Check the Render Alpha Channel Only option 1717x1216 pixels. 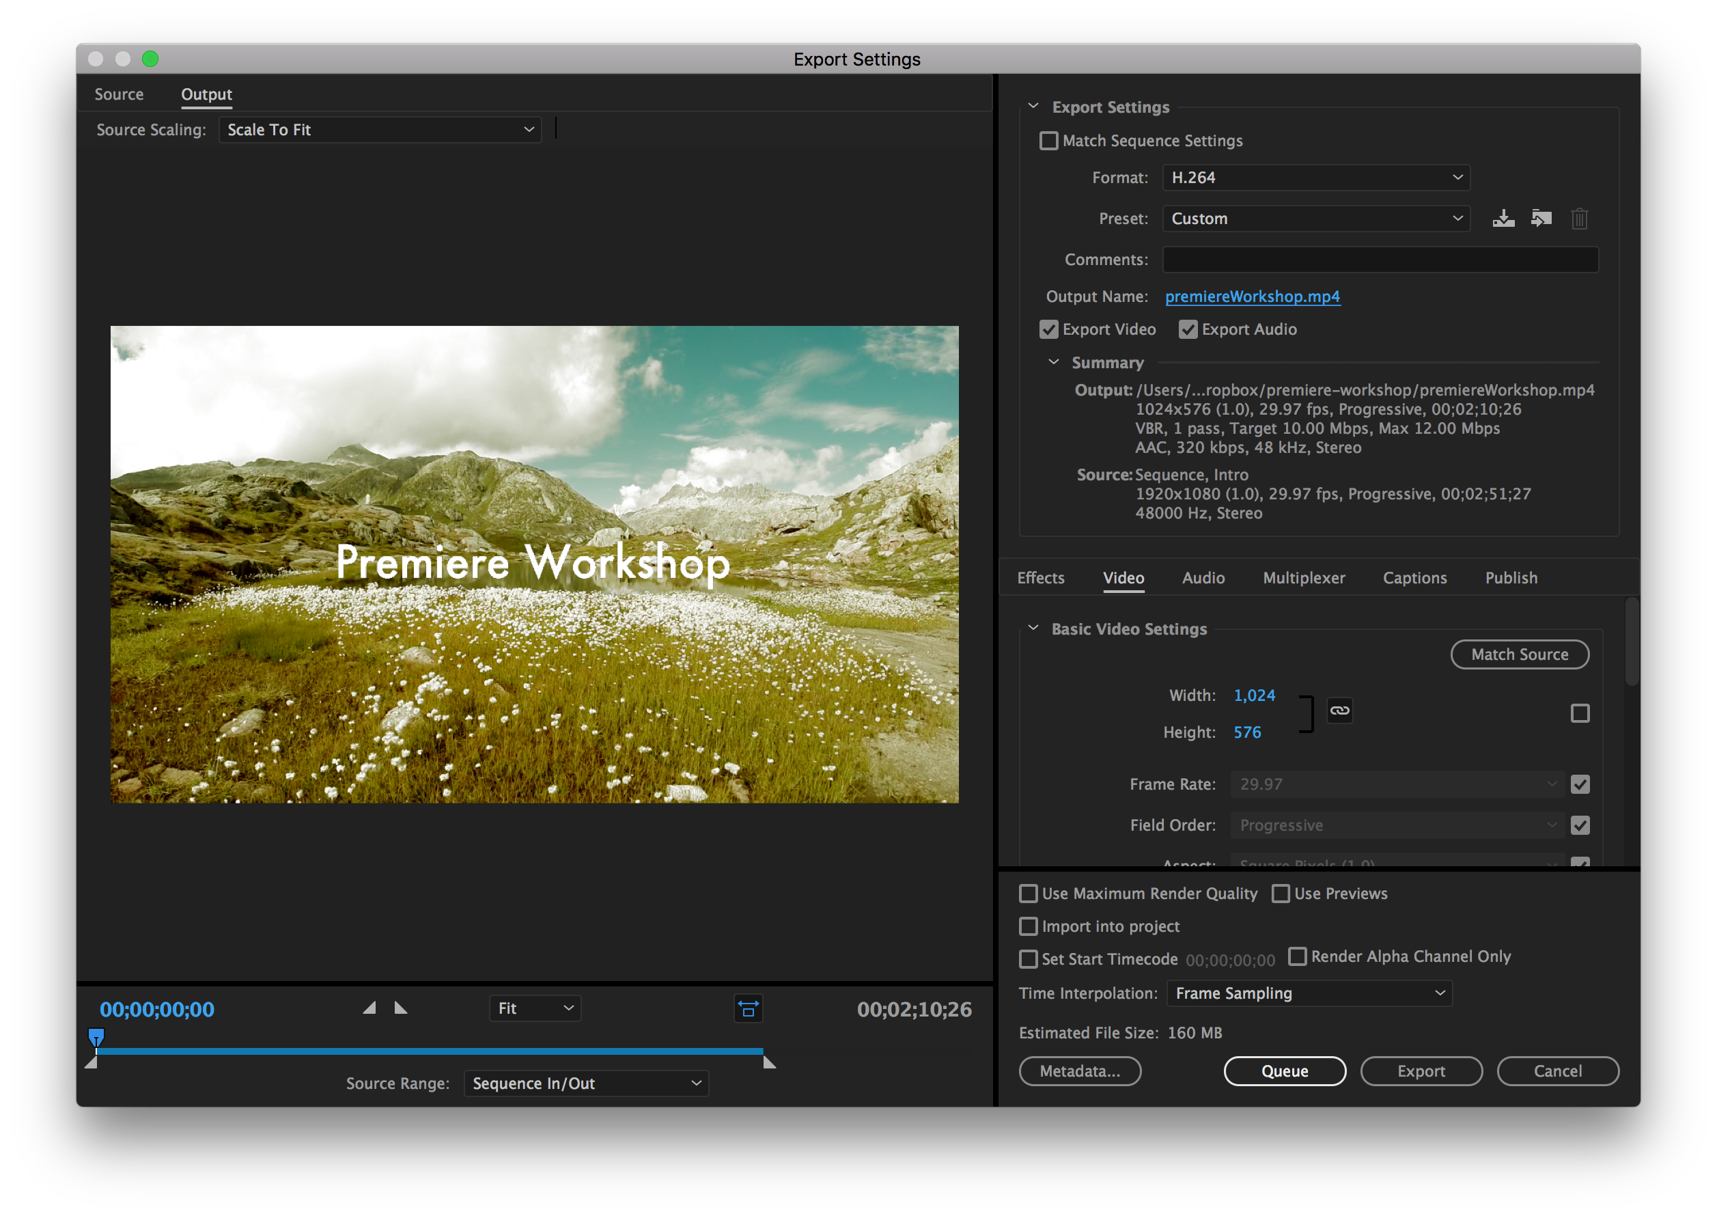(1299, 956)
